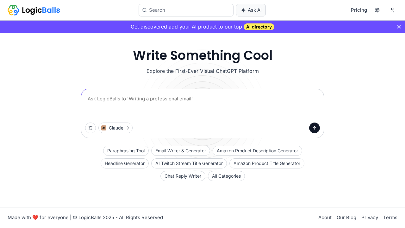Expand the Claude model selector

pos(115,128)
